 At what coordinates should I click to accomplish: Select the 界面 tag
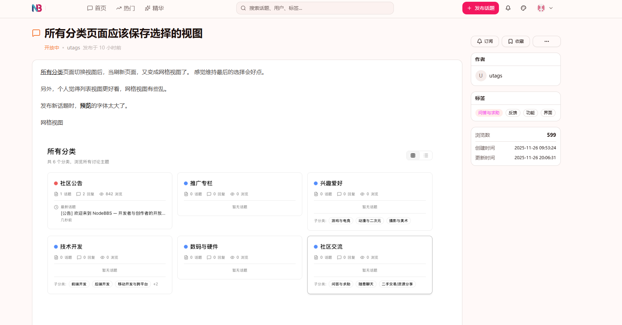tap(548, 113)
